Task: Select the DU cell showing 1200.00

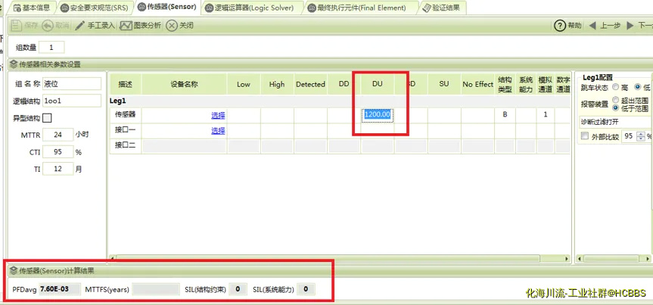Action: click(378, 114)
